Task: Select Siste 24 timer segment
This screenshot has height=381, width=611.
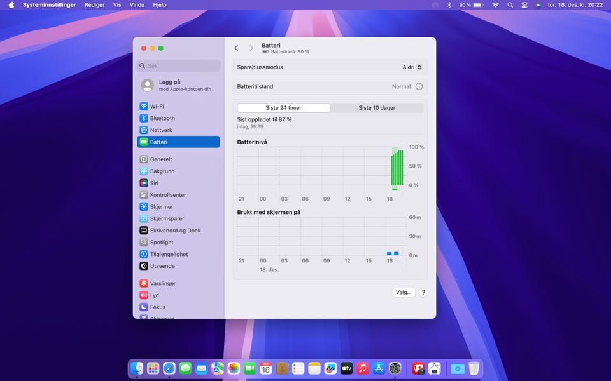Action: point(284,108)
